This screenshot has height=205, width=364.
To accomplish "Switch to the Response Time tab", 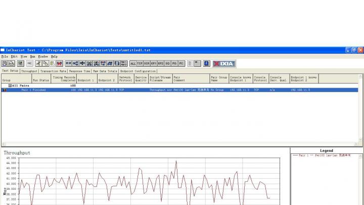I will 79,71.
